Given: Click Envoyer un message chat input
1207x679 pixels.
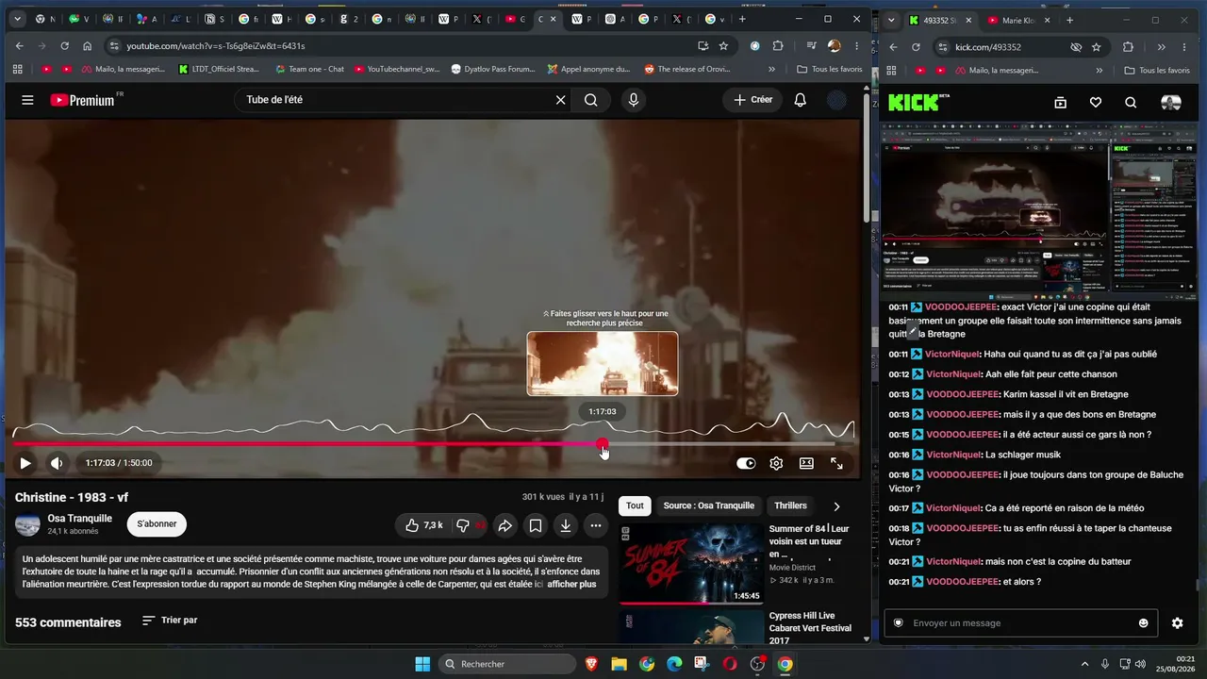Looking at the screenshot, I should pos(1020,623).
